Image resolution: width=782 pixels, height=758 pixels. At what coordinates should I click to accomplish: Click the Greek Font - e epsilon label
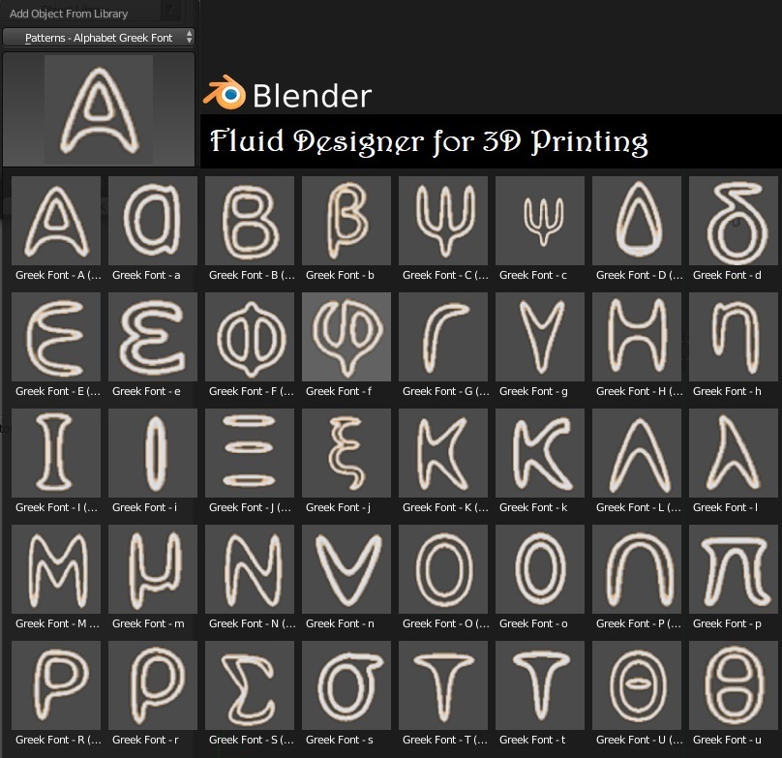pos(146,391)
